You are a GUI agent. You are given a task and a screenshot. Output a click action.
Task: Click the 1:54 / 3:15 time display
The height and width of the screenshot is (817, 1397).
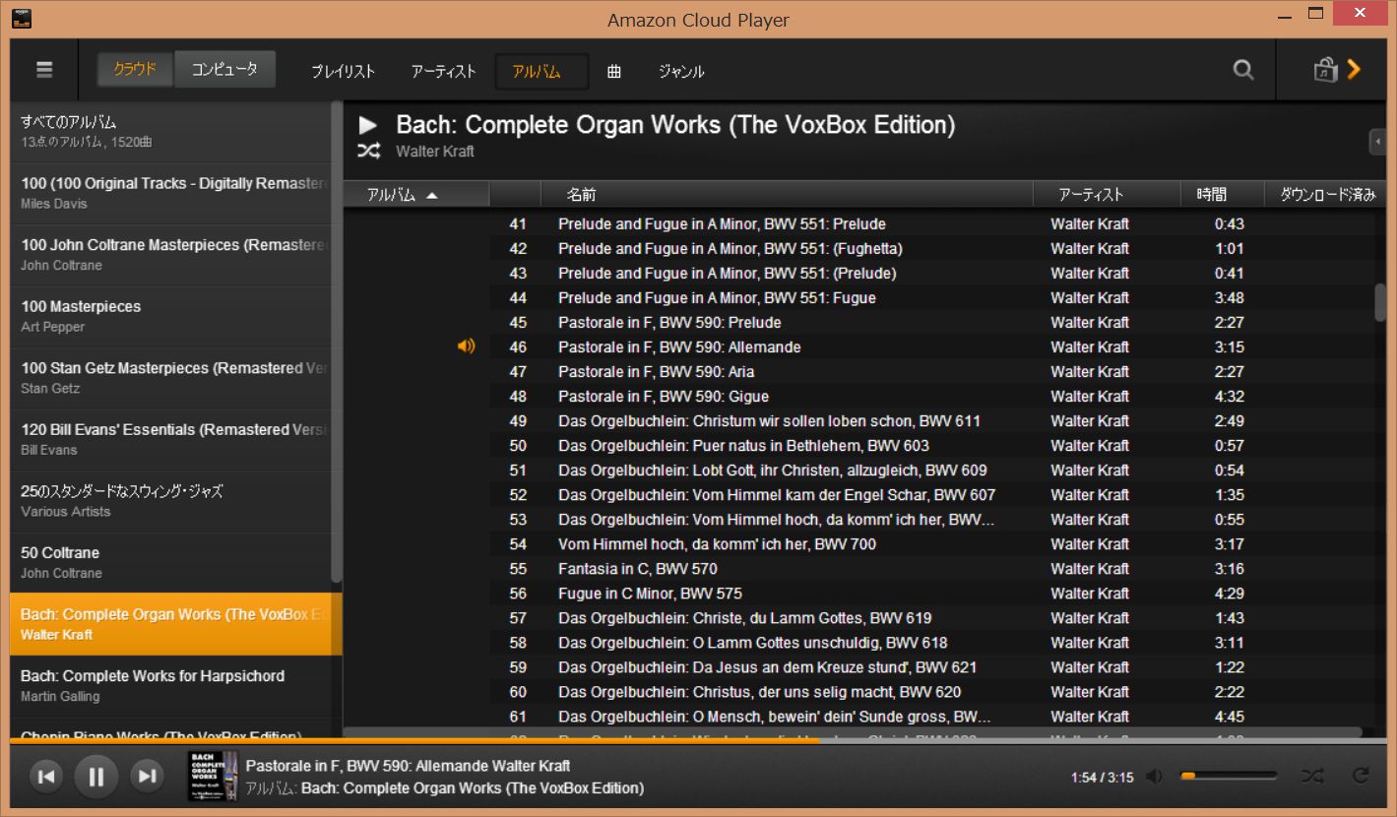pos(1102,777)
